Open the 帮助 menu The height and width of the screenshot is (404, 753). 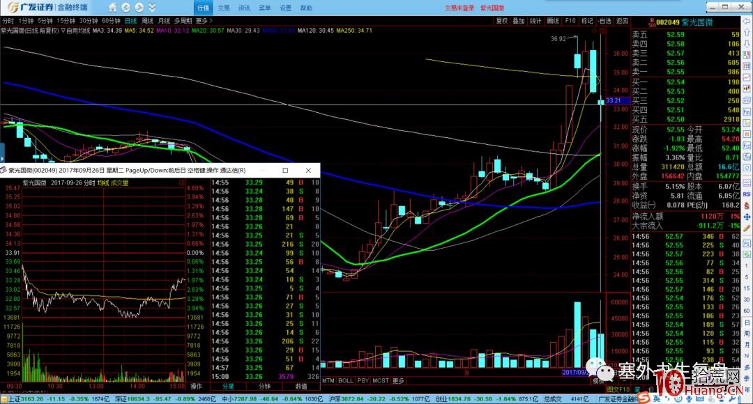306,8
